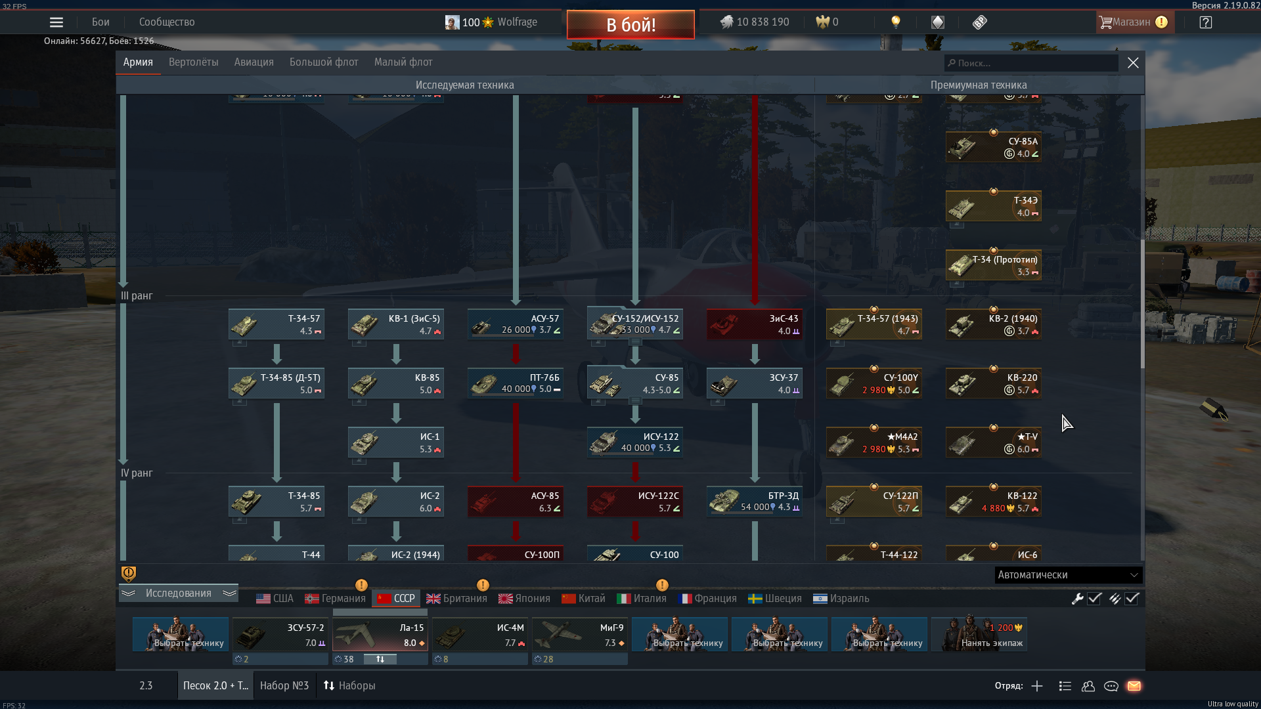The width and height of the screenshot is (1261, 709).
Task: Select the Швеция nation tab
Action: tap(775, 599)
